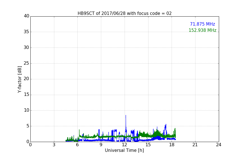Click the x-axis tick label '18'
The width and height of the screenshot is (243, 162).
tap(172, 145)
